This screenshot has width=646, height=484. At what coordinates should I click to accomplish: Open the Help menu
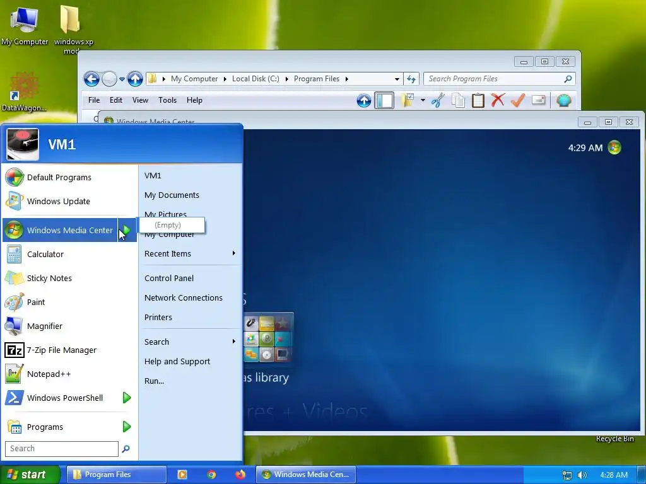click(x=194, y=100)
